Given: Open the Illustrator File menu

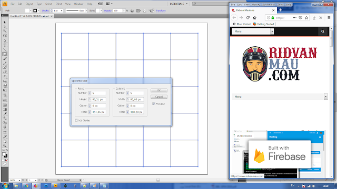Looking at the screenshot, I should 13,4.
